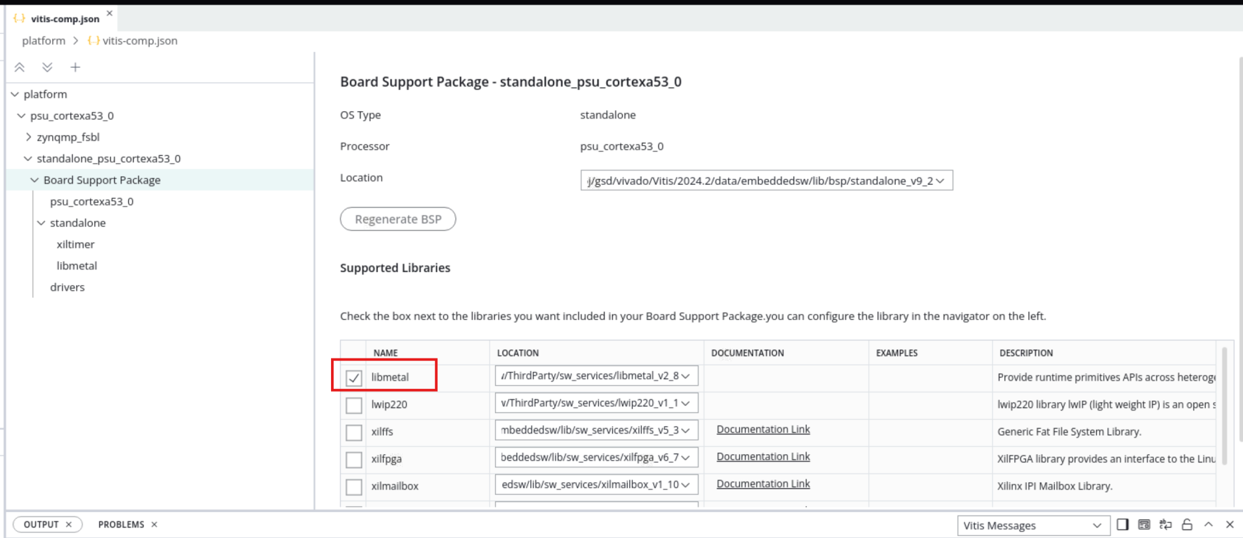The image size is (1243, 538).
Task: Click the expand all tree icon
Action: pyautogui.click(x=47, y=67)
